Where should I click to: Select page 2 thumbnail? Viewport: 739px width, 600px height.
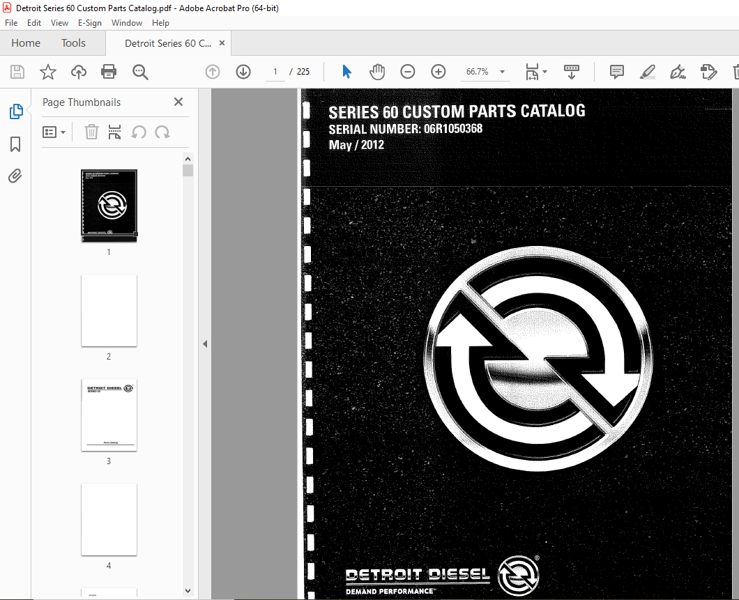(x=109, y=310)
